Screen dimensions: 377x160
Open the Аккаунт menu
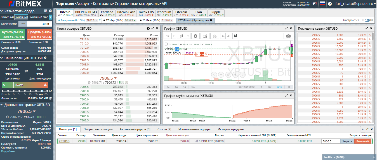(84, 4)
